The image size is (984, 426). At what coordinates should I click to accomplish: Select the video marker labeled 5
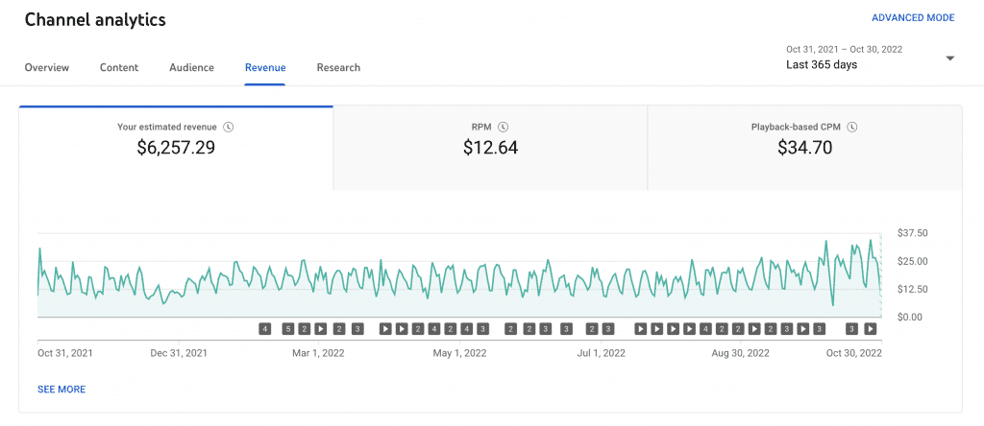pyautogui.click(x=288, y=328)
